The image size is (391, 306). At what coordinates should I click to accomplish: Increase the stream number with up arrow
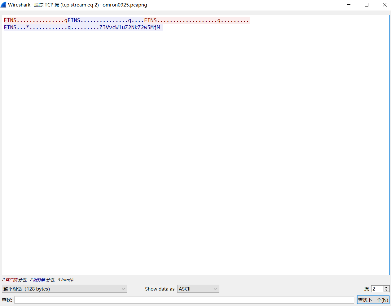386,287
